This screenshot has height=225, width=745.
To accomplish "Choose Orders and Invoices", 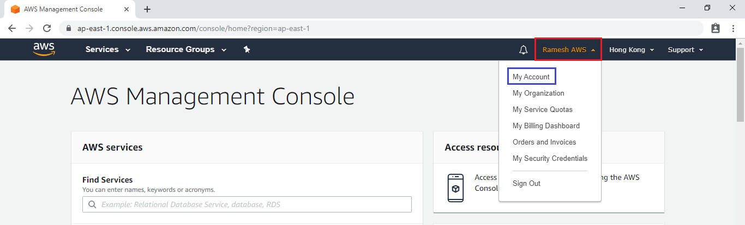I will point(544,142).
